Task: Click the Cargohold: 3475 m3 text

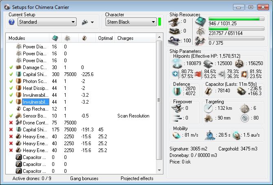Action: [x=238, y=149]
